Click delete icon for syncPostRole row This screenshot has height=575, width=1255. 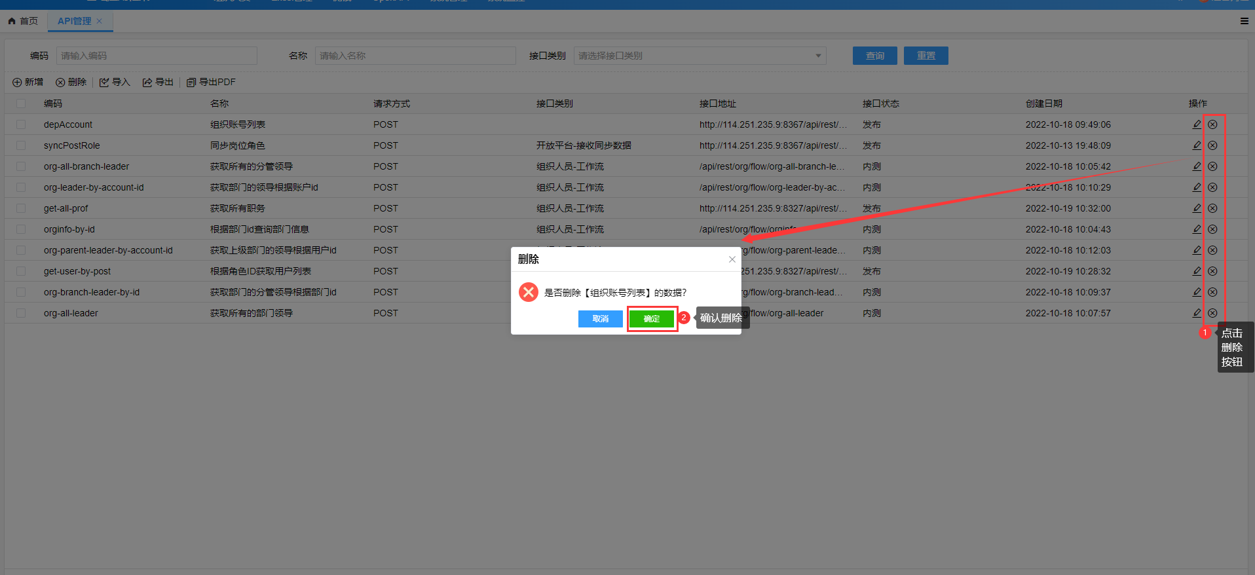pos(1212,145)
